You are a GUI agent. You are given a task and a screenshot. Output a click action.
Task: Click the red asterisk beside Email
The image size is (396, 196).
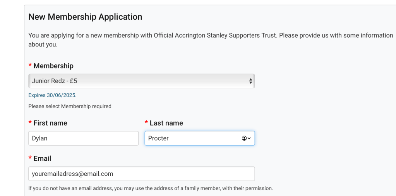[30, 159]
